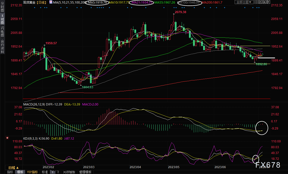Open the 全部主题 theme dropdown
Screen dimensions: 288x174
click(244, 2)
